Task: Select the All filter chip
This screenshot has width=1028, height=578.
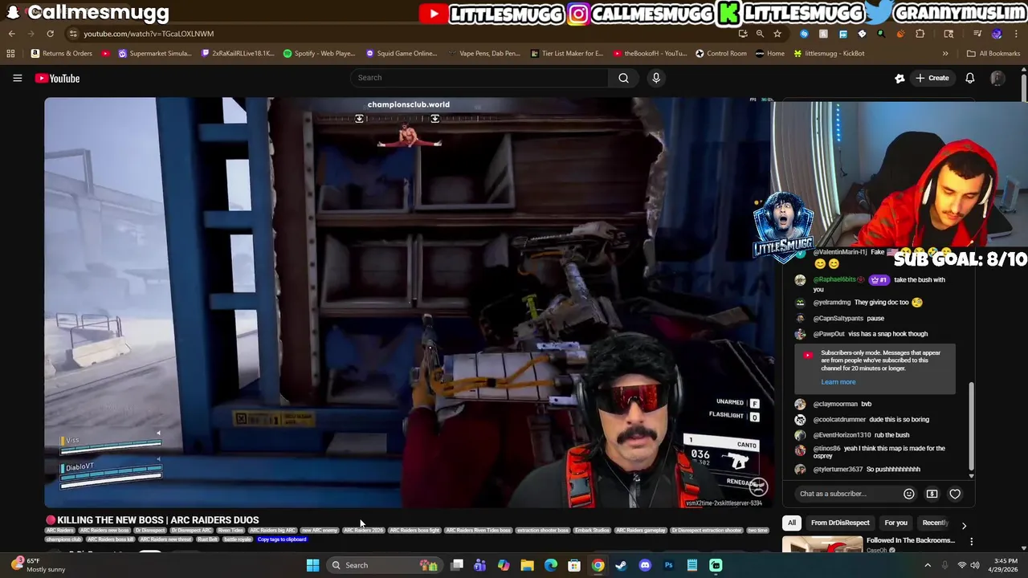Action: tap(791, 523)
